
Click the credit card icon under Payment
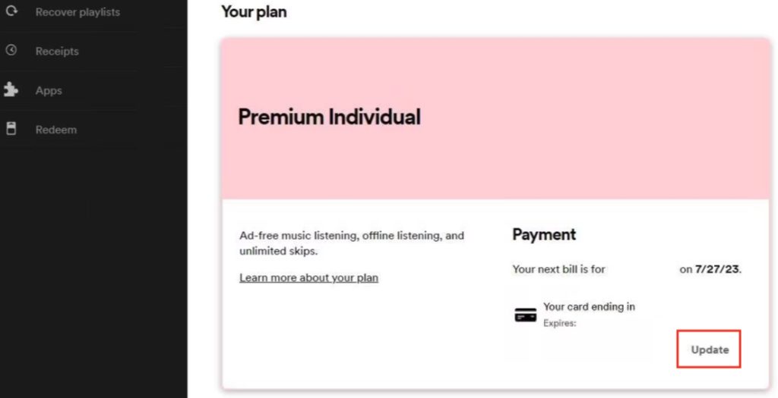525,315
